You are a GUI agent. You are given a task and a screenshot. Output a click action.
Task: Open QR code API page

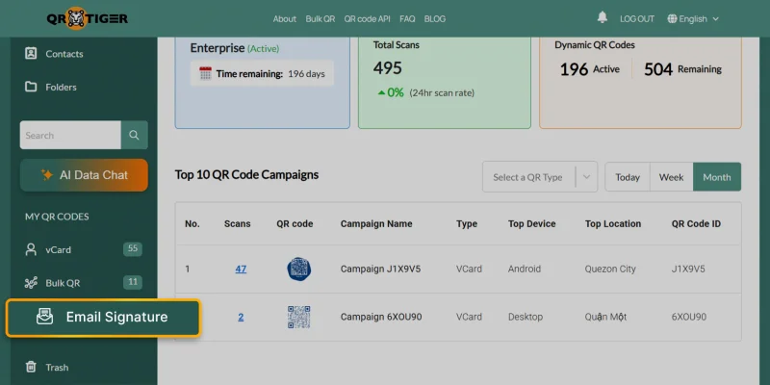[367, 18]
